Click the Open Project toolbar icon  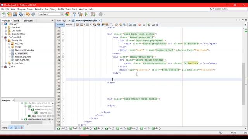click(15, 14)
